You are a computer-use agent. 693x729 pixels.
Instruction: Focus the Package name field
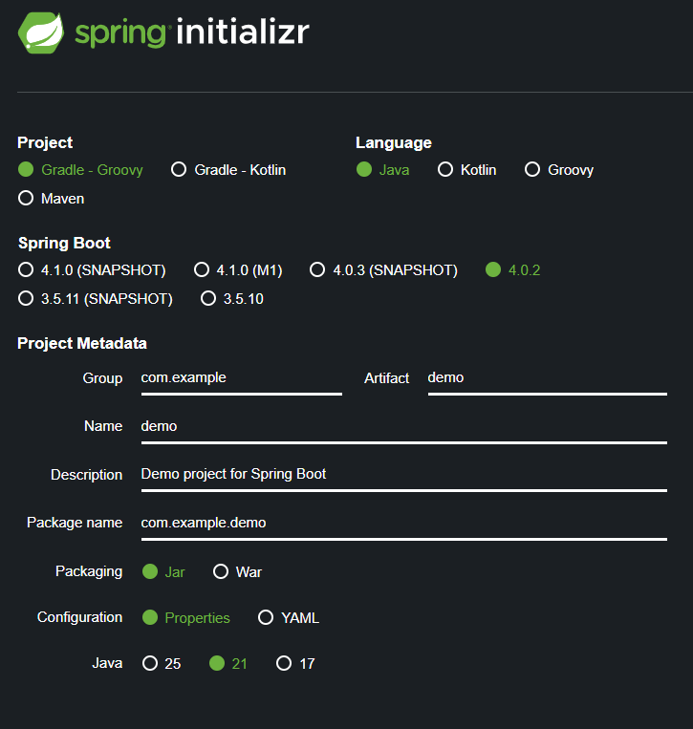click(404, 524)
